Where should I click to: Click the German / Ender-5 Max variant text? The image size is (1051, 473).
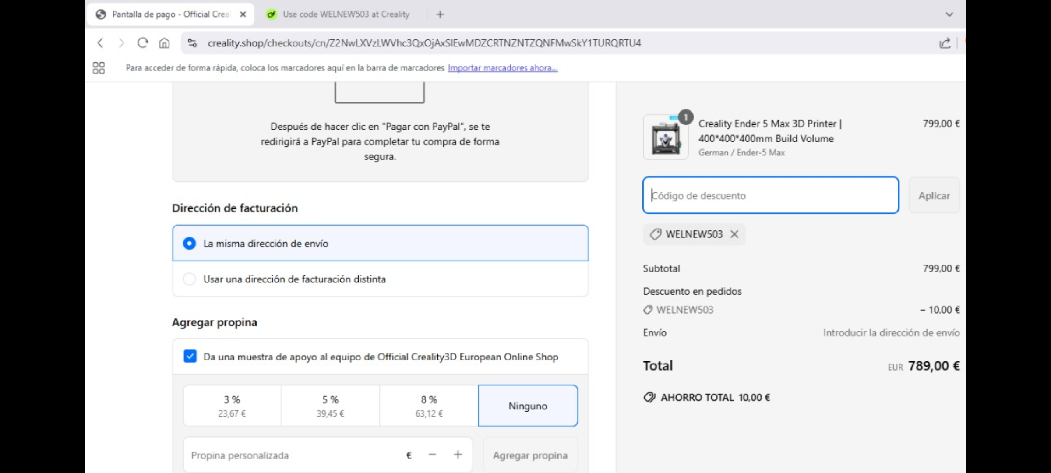pos(741,152)
